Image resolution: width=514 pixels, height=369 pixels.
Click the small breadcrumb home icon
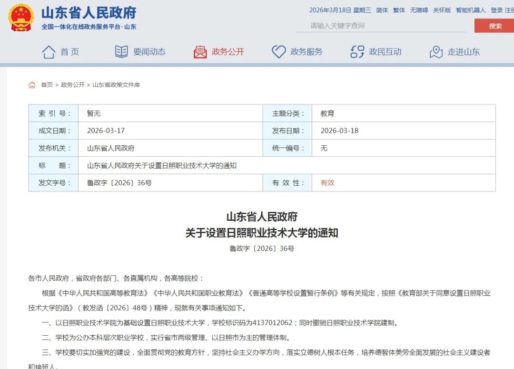[32, 85]
